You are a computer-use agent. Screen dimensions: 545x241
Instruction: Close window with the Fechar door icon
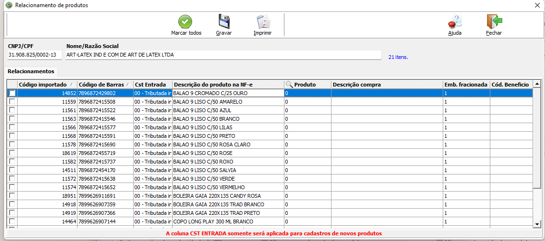(x=494, y=21)
